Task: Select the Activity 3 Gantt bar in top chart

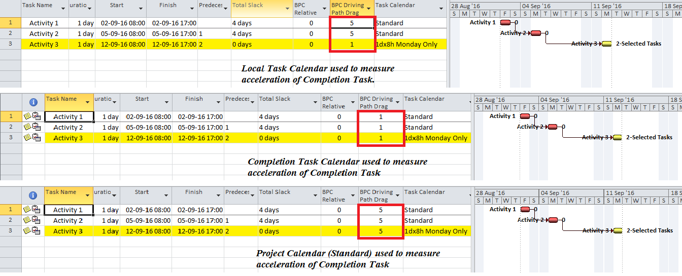Action: [607, 44]
